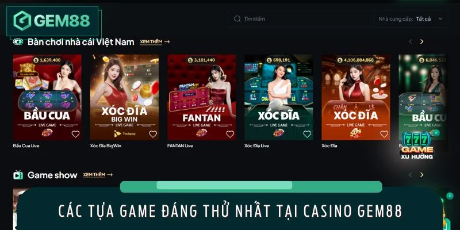Toggle heart on Xóc Đĩa Live card

pos(307,134)
